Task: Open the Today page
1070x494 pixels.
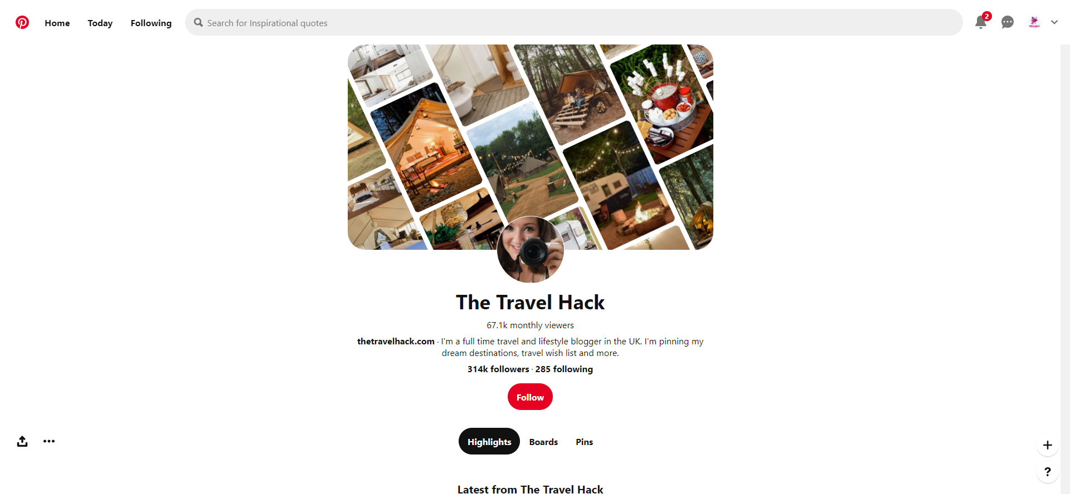Action: [100, 23]
